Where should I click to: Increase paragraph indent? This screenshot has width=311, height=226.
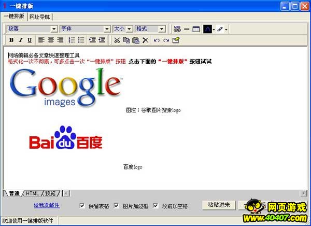pos(102,40)
